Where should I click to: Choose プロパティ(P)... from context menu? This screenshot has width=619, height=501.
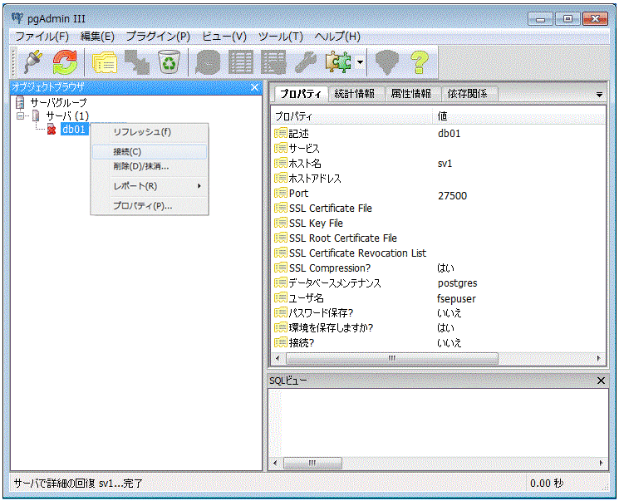click(150, 206)
